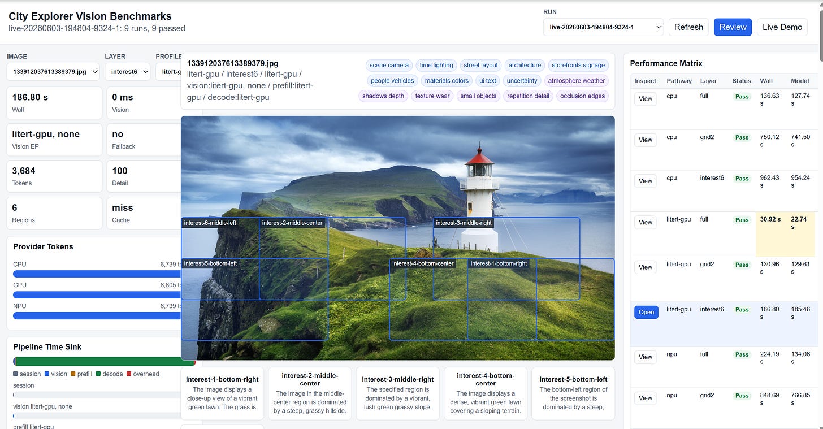Click the 186.80 s Wall stat card
Viewport: 823px width, 429px height.
(x=54, y=103)
